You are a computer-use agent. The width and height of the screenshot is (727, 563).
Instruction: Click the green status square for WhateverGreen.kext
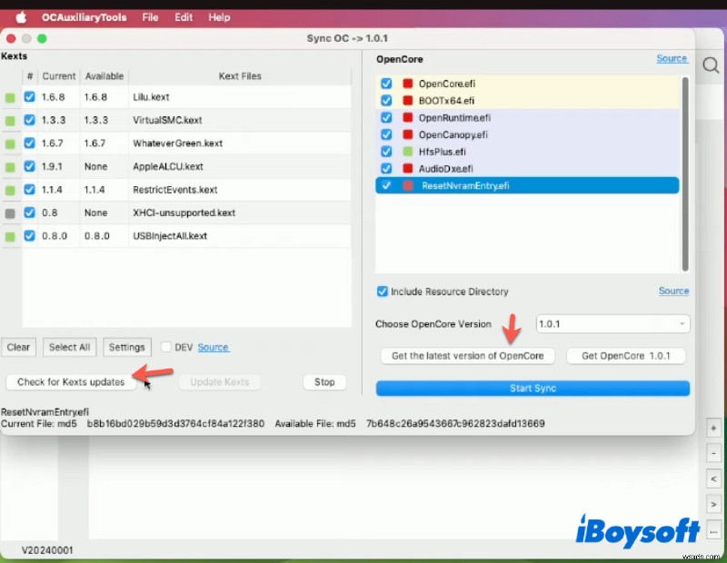(10, 144)
